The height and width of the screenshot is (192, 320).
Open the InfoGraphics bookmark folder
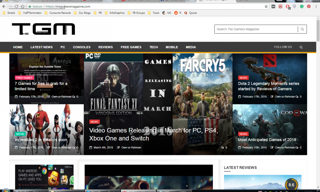[x=115, y=13]
